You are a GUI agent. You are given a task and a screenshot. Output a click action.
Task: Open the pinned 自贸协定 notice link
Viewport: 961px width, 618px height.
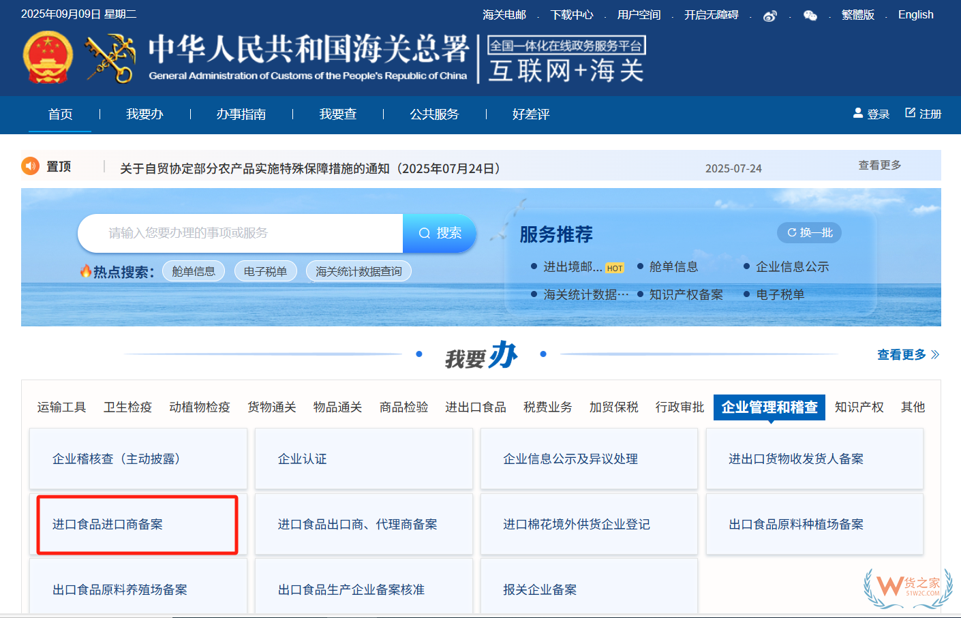tap(311, 168)
